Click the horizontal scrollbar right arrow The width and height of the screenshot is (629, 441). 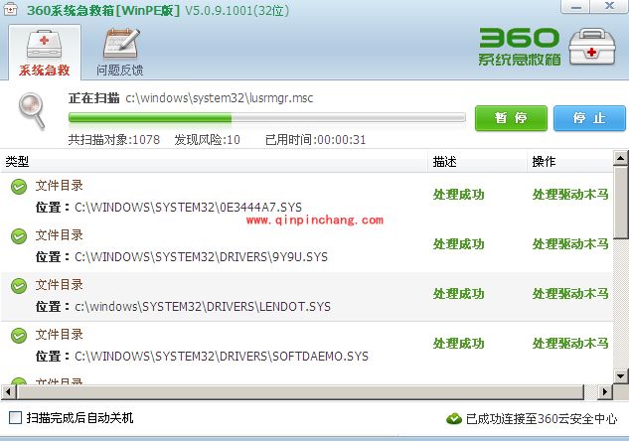tap(604, 391)
